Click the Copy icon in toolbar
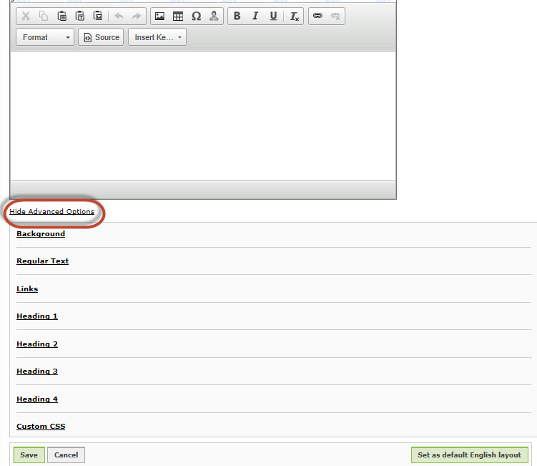Image resolution: width=537 pixels, height=466 pixels. (x=44, y=16)
